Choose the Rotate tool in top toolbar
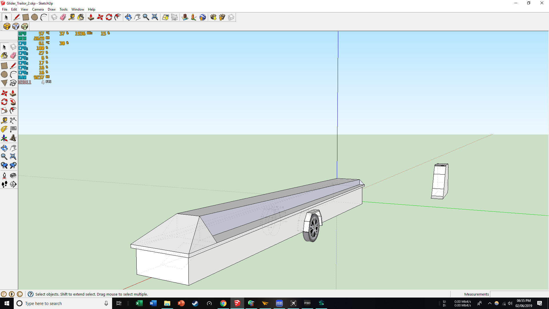 point(109,17)
